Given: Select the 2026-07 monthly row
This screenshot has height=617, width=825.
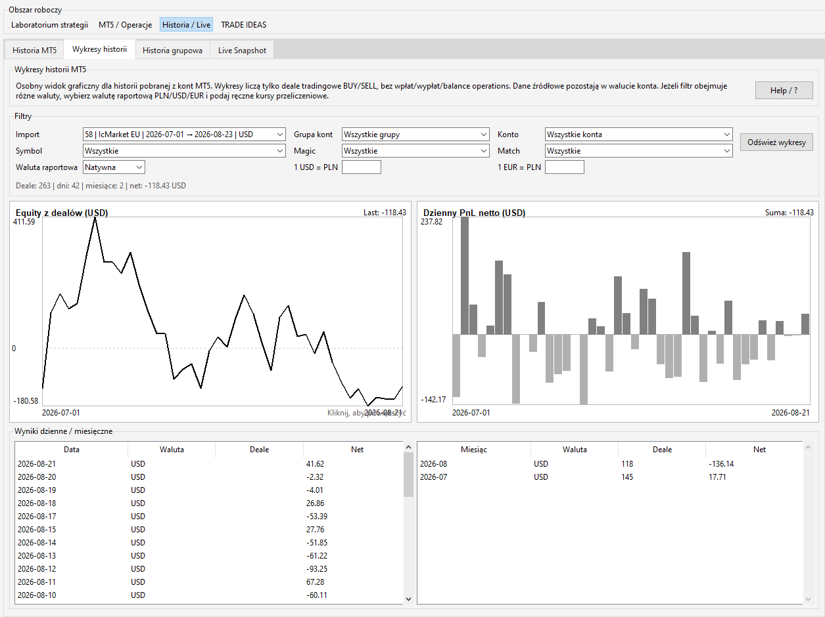Looking at the screenshot, I should [x=610, y=477].
